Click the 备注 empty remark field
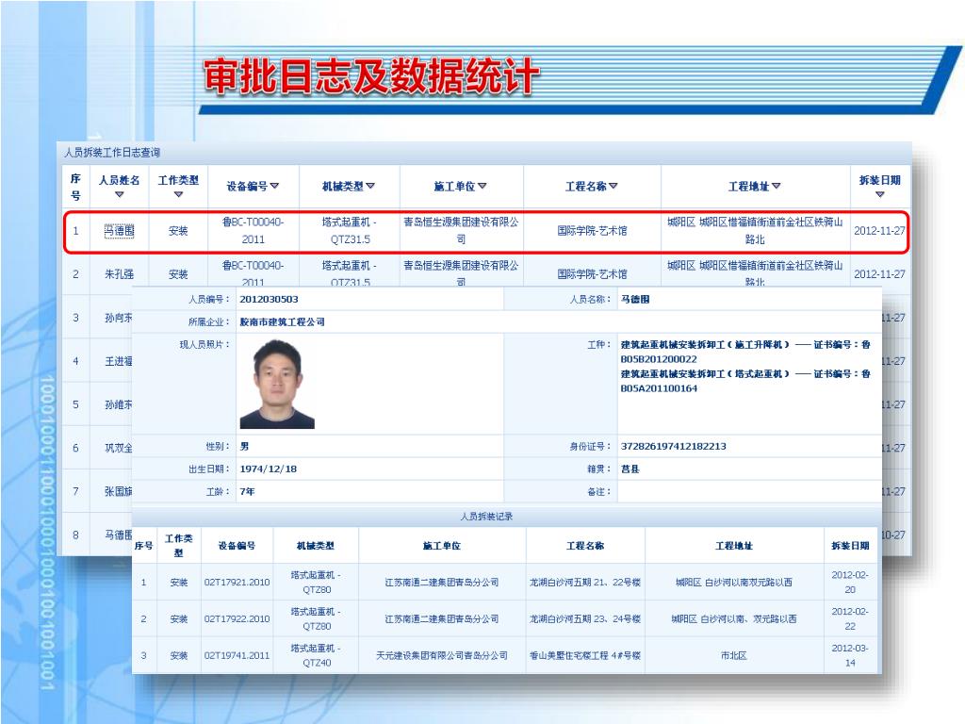 (749, 492)
